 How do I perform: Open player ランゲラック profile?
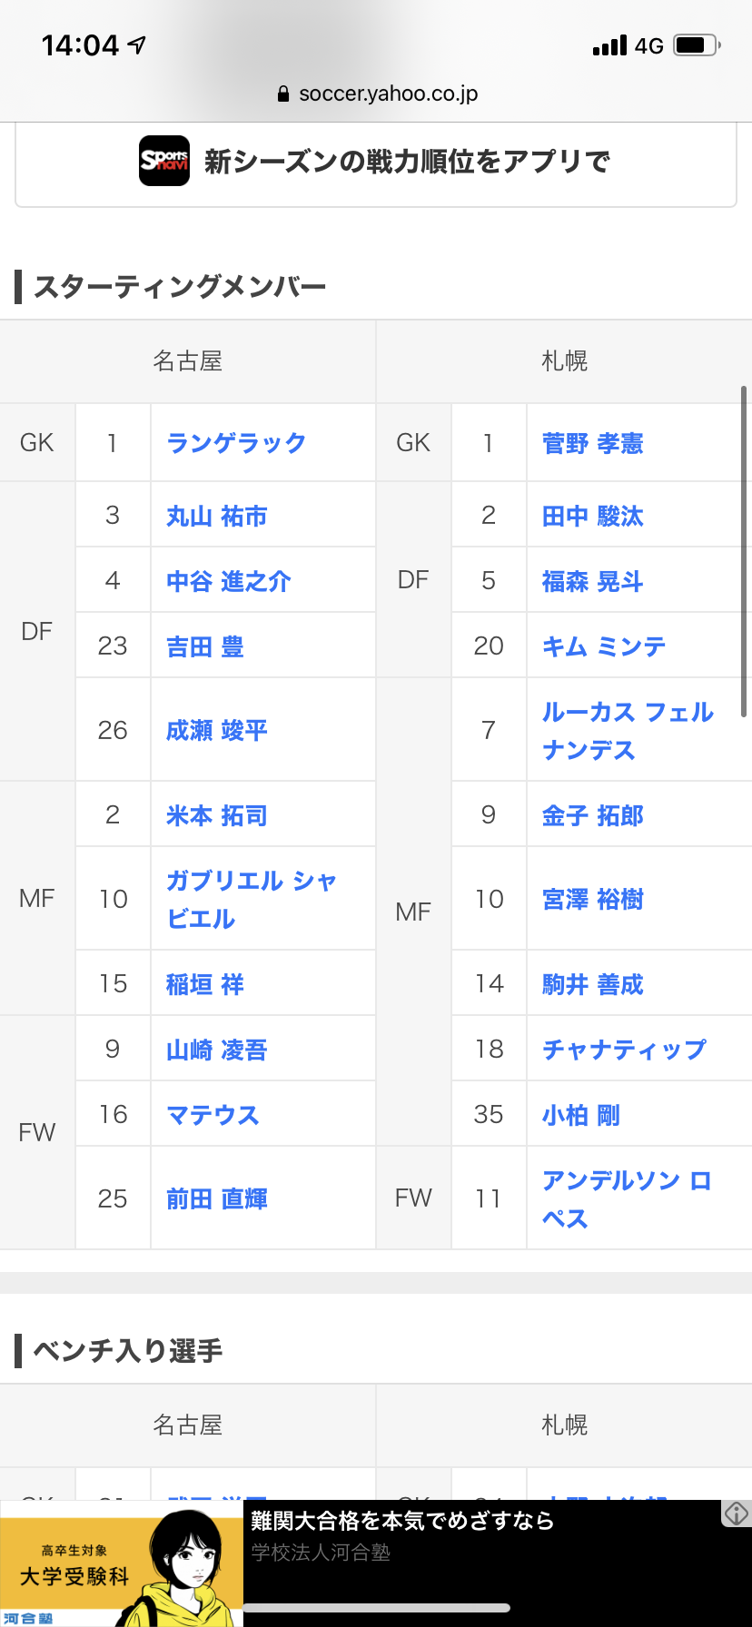click(236, 443)
